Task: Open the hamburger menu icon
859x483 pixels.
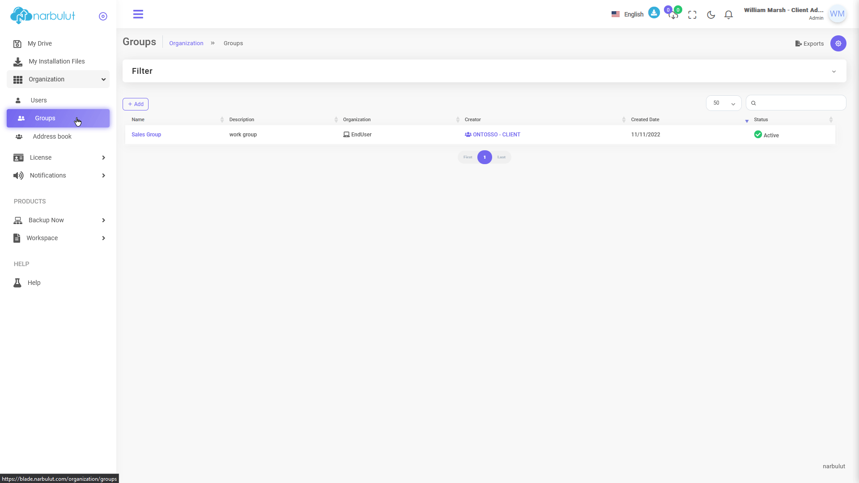Action: [138, 14]
